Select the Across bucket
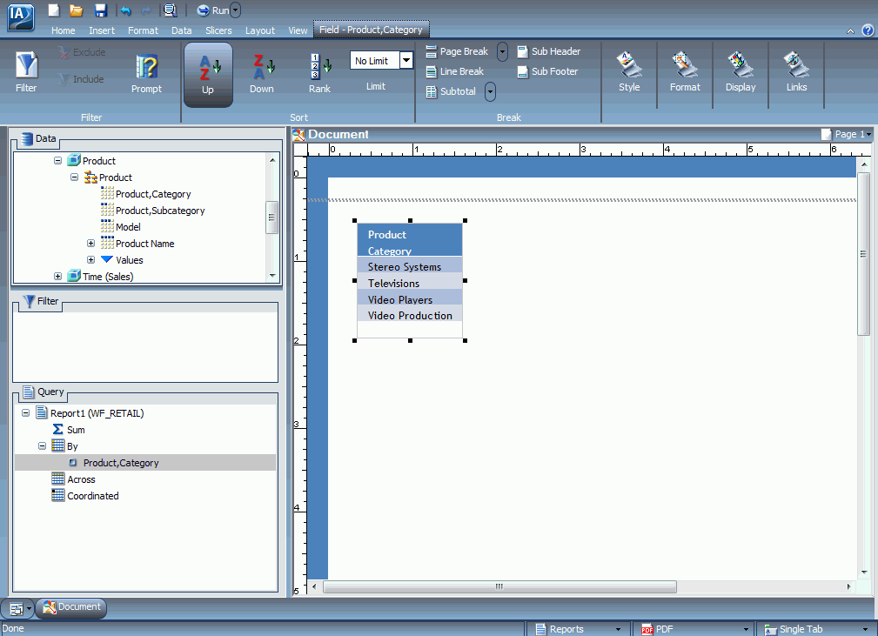 tap(81, 479)
